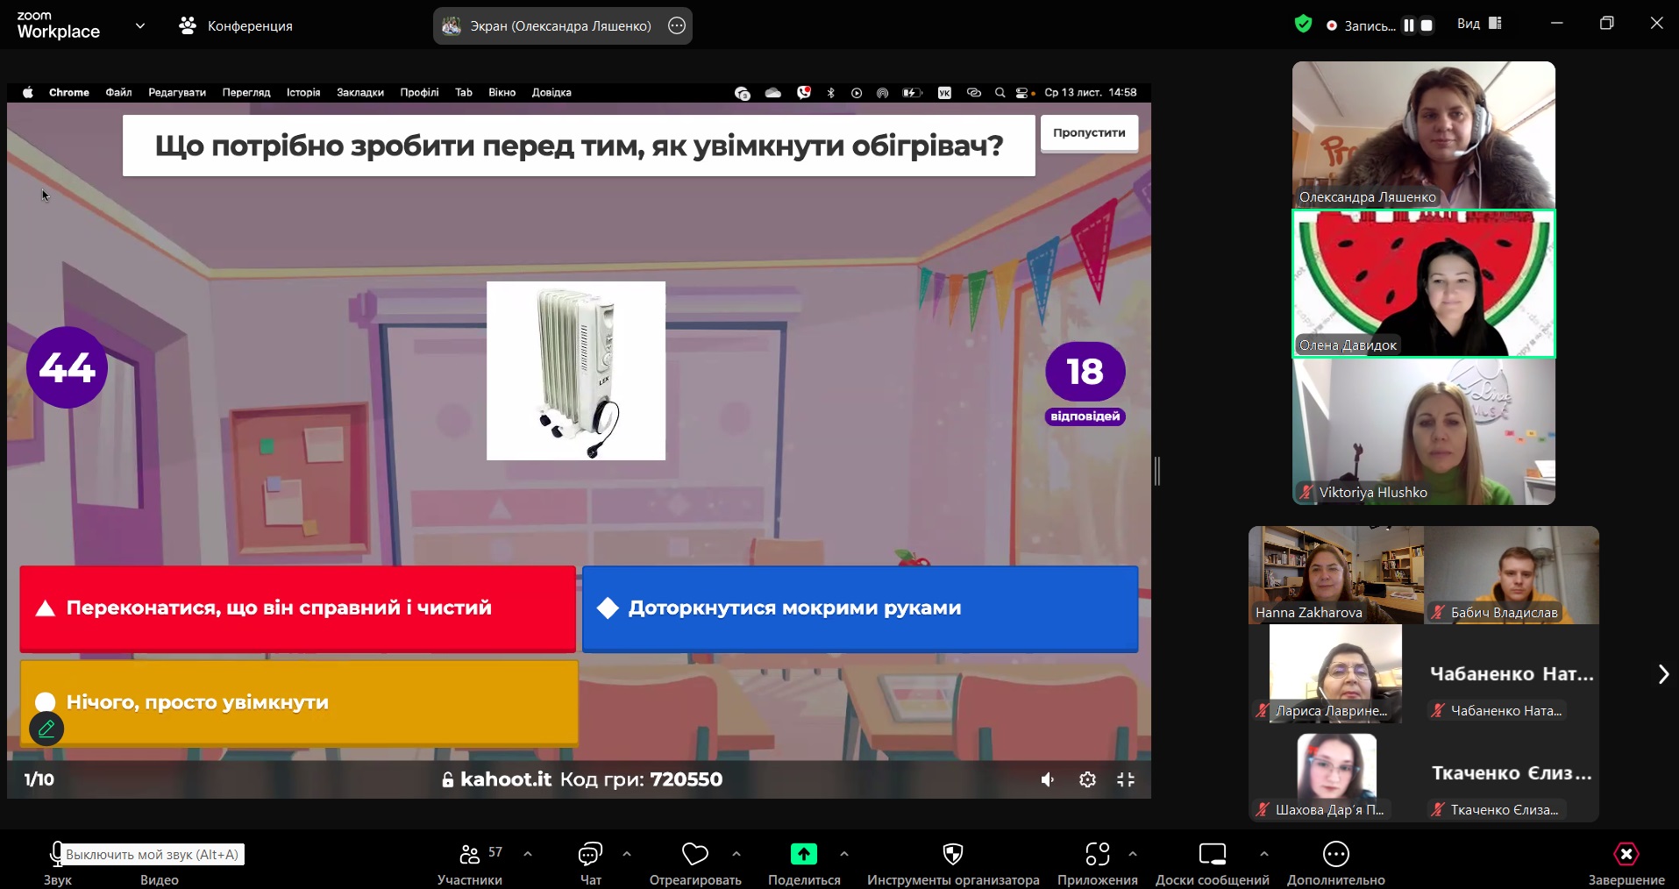
Task: Pause the meeting recording
Action: [1408, 25]
